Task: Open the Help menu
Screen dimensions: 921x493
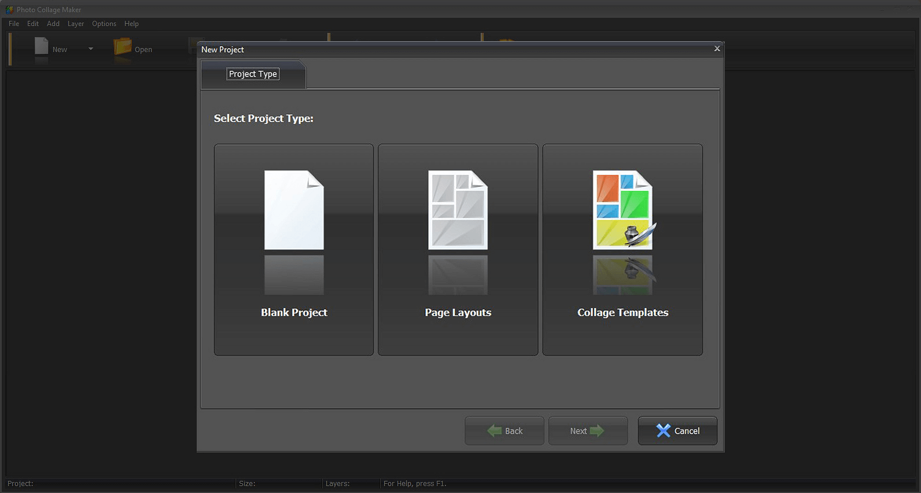Action: tap(131, 24)
